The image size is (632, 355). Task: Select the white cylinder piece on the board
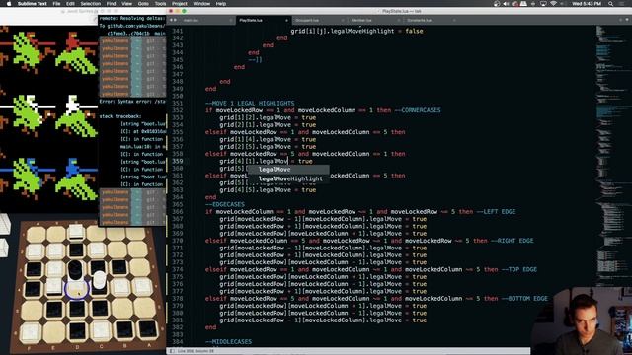(x=99, y=280)
